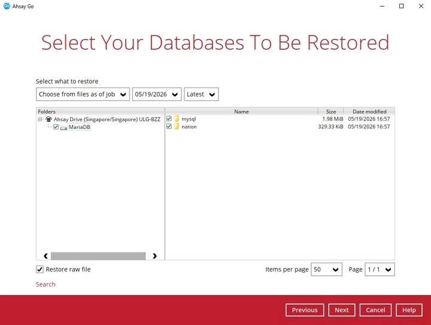The image size is (431, 325).
Task: Sort by the Name column header
Action: [242, 112]
